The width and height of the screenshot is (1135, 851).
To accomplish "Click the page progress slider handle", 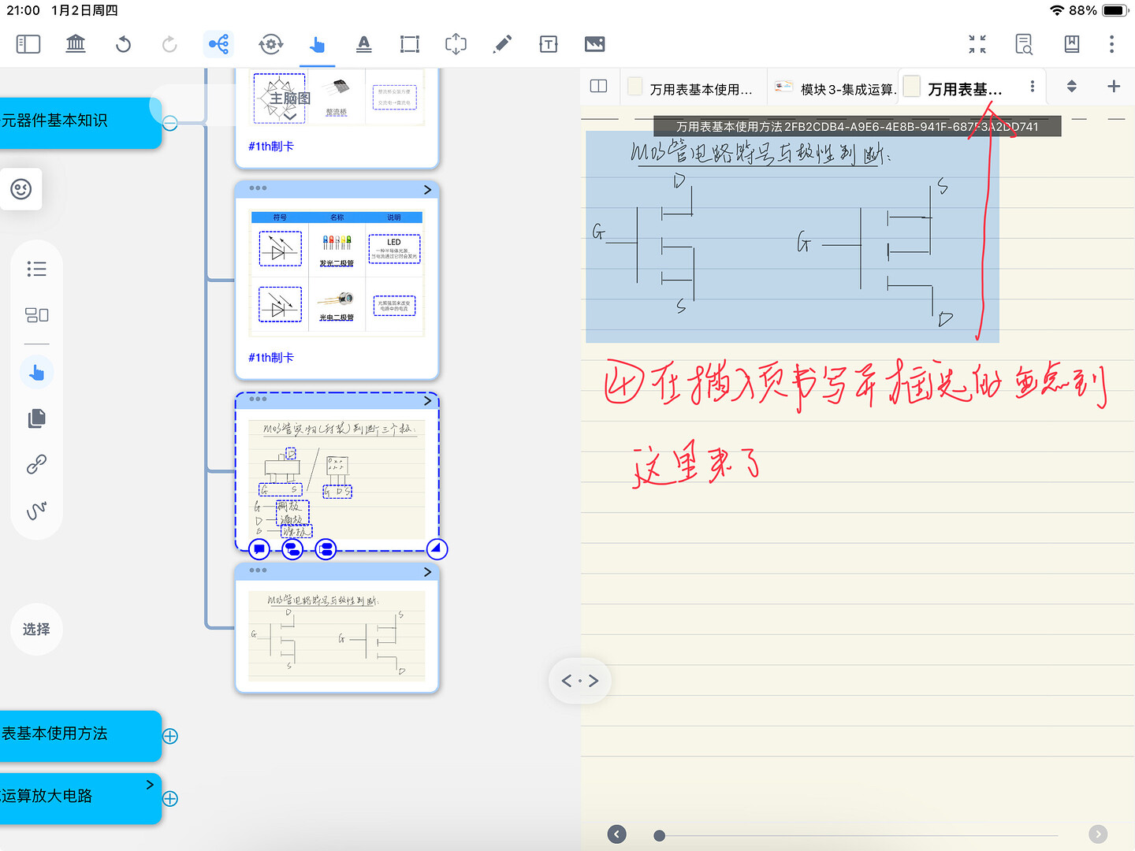I will click(x=660, y=835).
